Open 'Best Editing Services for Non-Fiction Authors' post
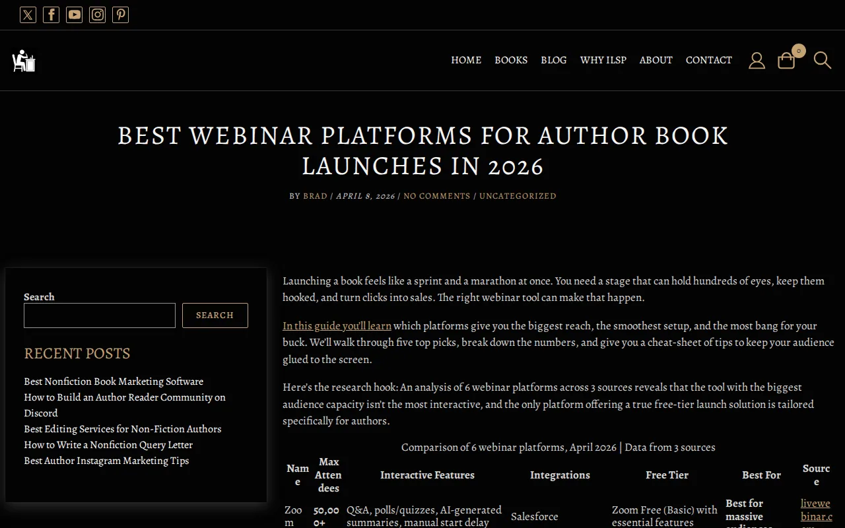The height and width of the screenshot is (528, 845). (x=123, y=429)
